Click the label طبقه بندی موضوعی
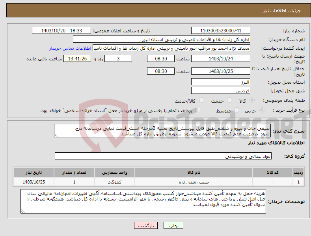 [x=284, y=100]
